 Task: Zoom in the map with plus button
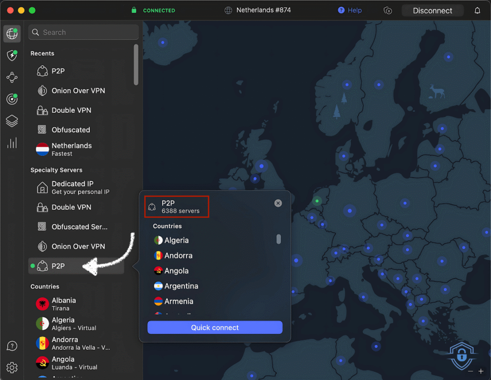coord(481,371)
